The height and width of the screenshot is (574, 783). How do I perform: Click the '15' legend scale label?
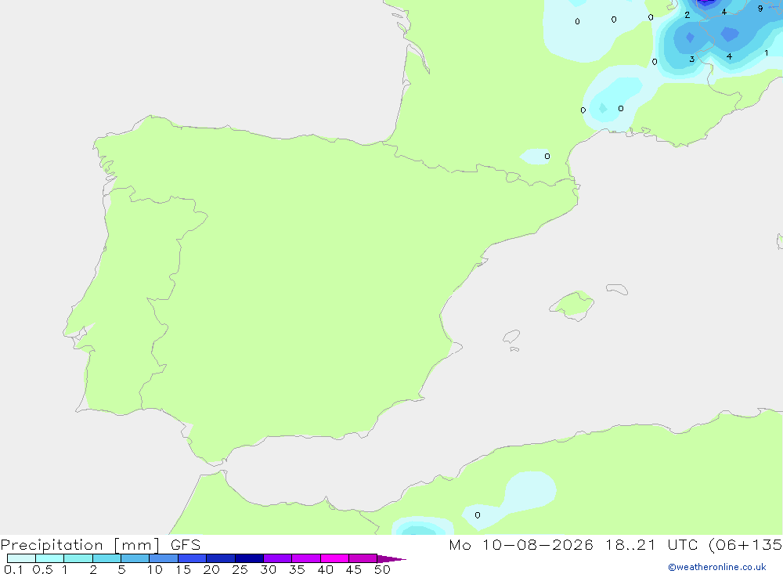click(x=183, y=569)
